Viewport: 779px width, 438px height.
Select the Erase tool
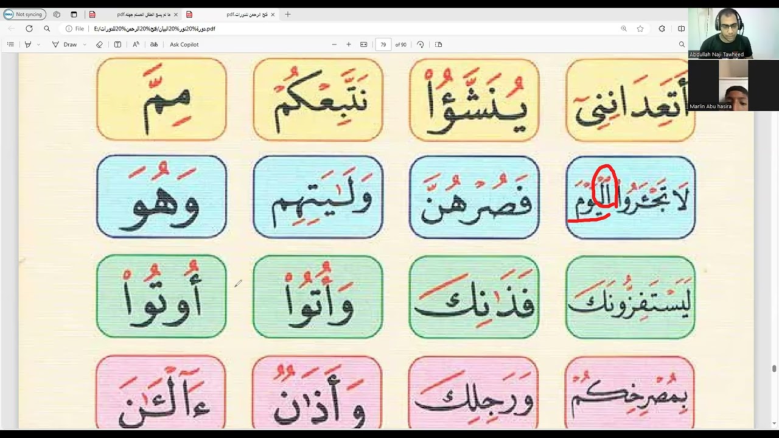point(100,44)
